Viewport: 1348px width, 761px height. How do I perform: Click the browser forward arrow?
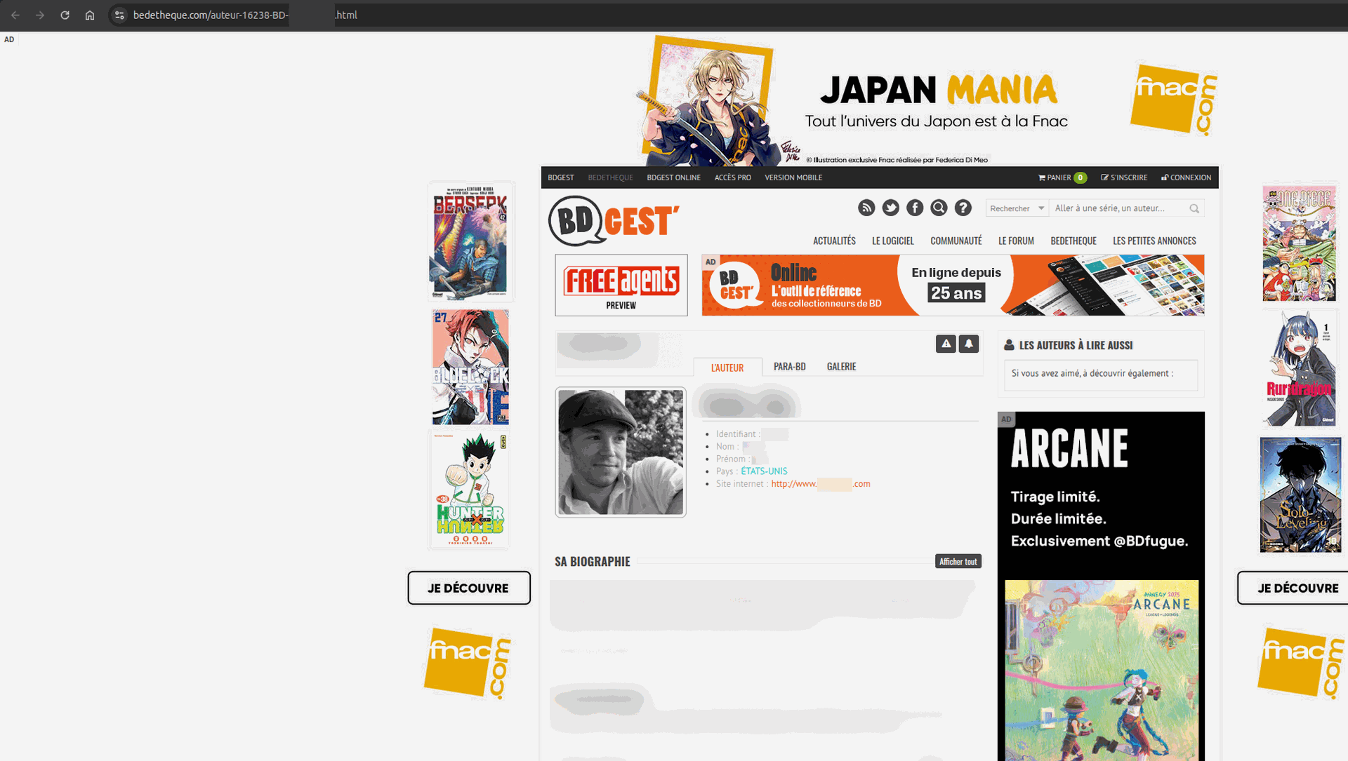pyautogui.click(x=40, y=15)
